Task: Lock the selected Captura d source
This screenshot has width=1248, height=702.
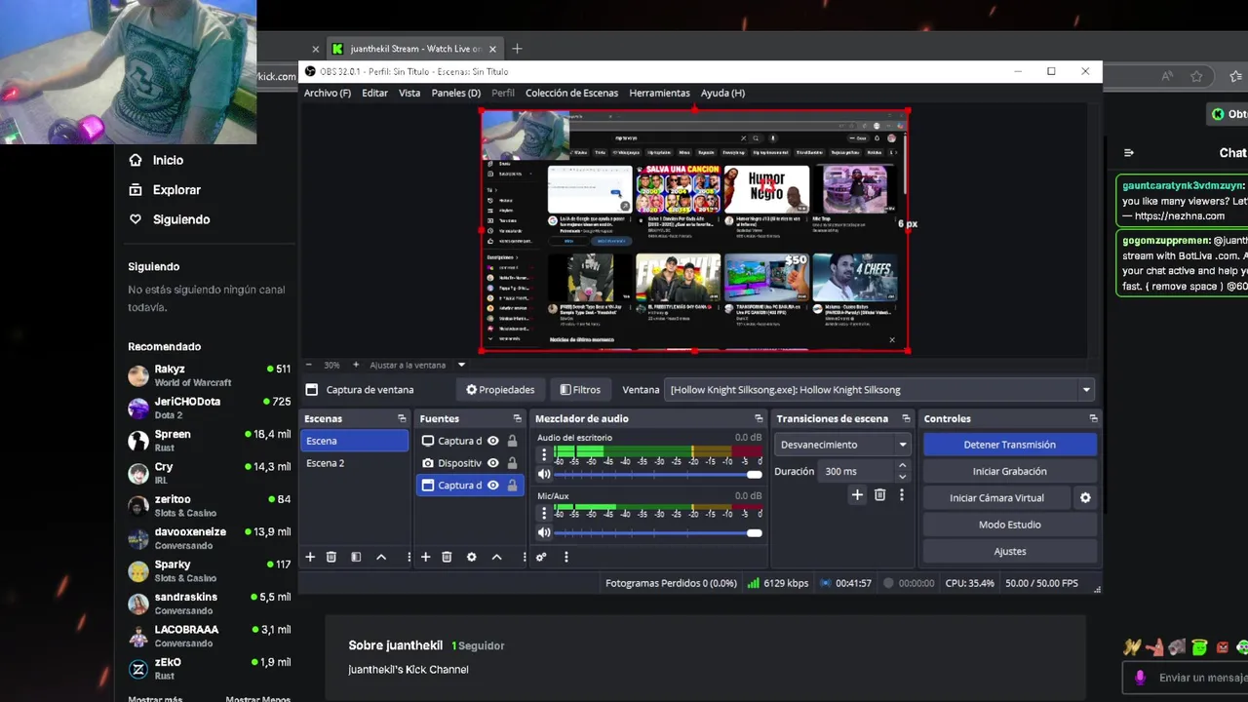Action: tap(512, 486)
